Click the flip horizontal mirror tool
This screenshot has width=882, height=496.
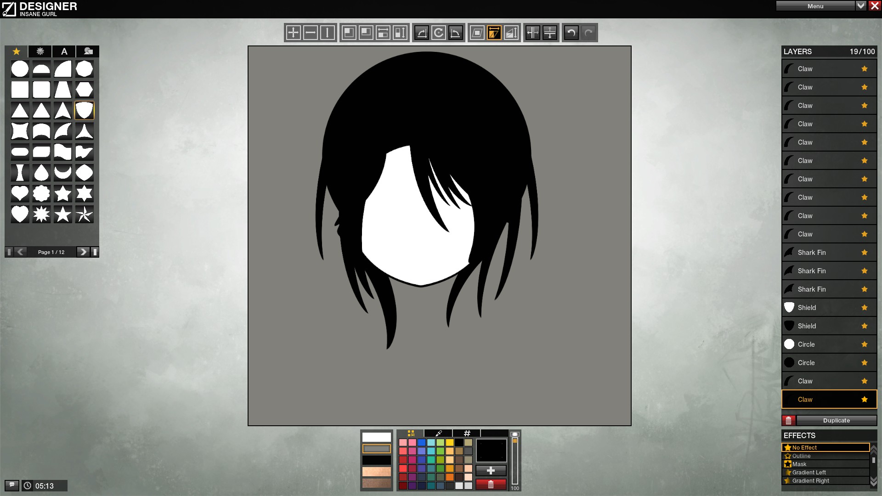click(533, 33)
